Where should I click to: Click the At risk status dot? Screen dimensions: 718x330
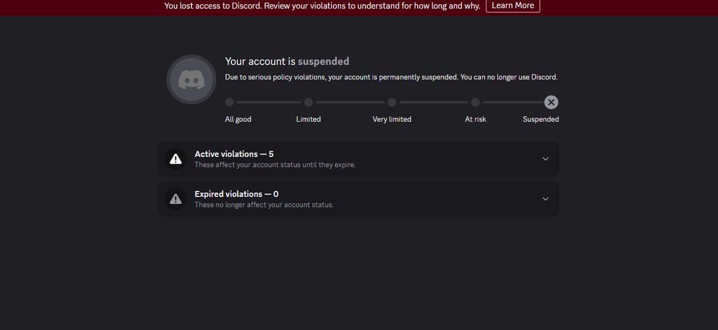(475, 102)
